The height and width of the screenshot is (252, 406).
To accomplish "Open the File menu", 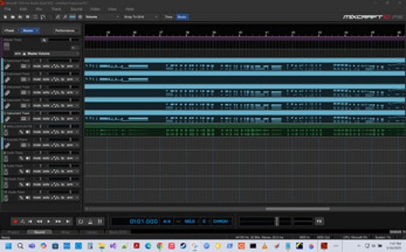I will tap(8, 10).
